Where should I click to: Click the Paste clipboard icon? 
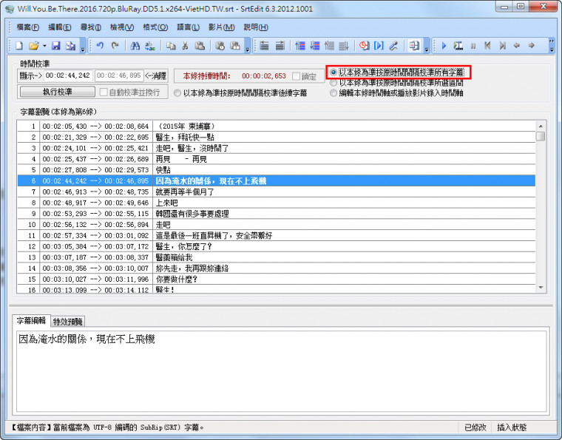(x=200, y=46)
